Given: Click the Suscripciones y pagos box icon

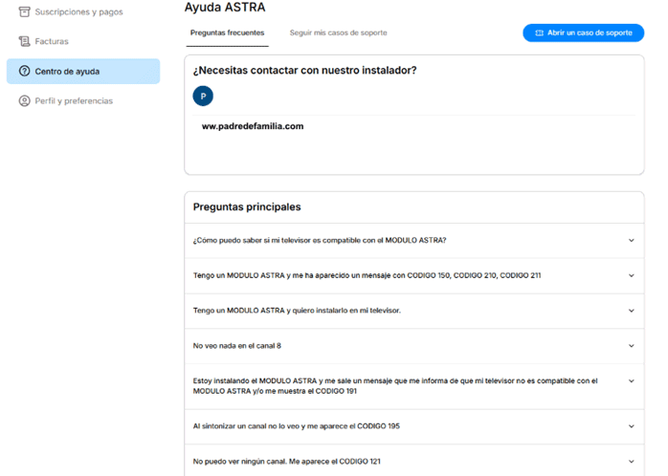Looking at the screenshot, I should (25, 11).
